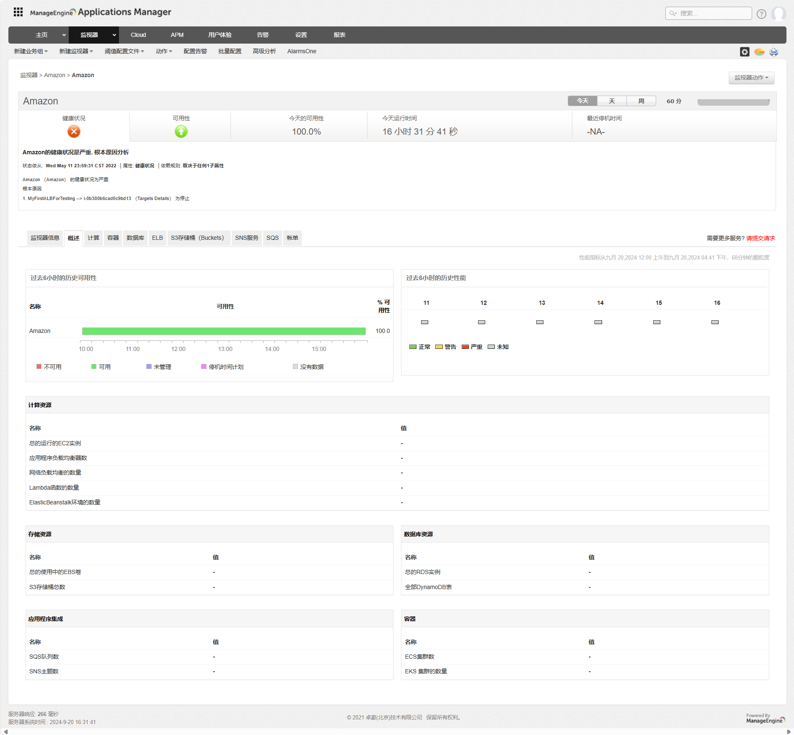Select the 今天 time range option
This screenshot has height=735, width=794.
pos(582,101)
